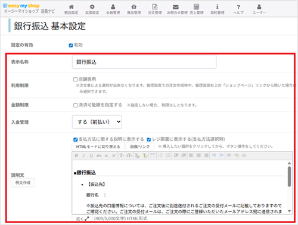Click the 表示名称 text field
298x225 pixels.
(x=144, y=62)
